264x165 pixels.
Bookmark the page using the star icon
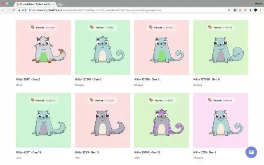tap(229, 10)
